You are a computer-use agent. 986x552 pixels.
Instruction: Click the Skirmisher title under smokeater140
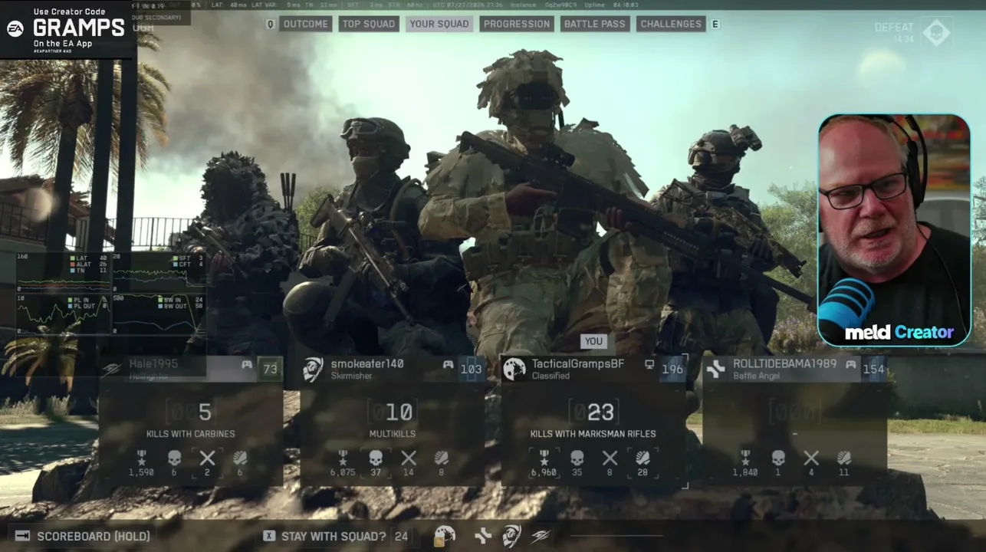click(351, 376)
